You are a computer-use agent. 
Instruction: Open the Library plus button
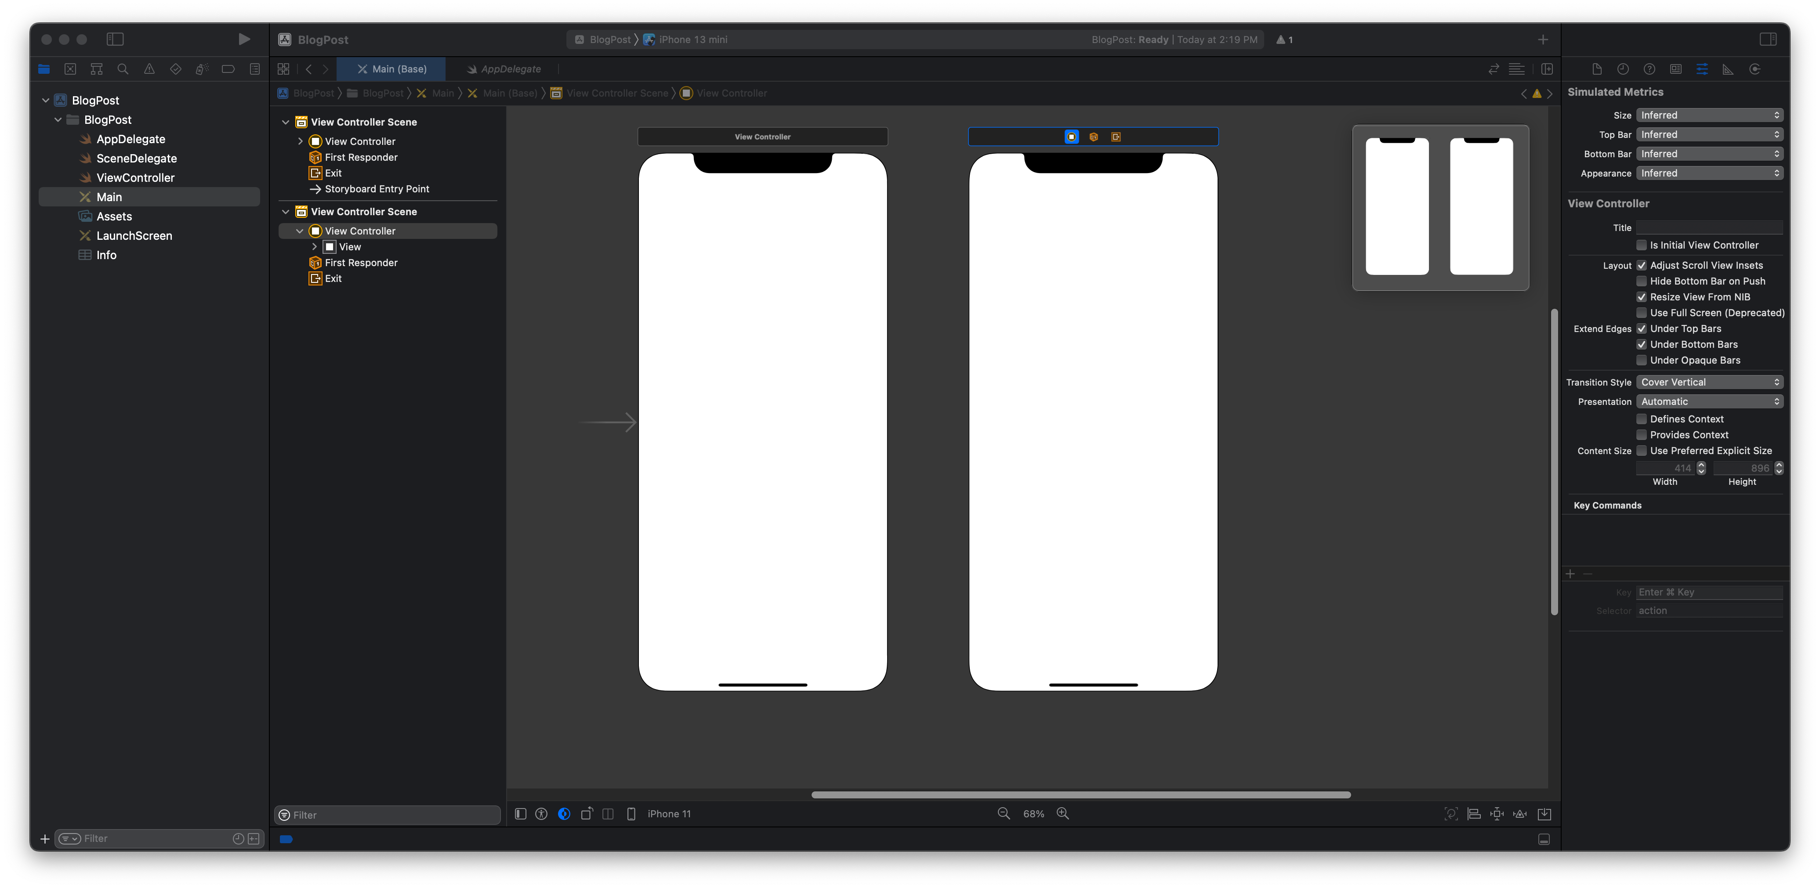click(x=1543, y=40)
